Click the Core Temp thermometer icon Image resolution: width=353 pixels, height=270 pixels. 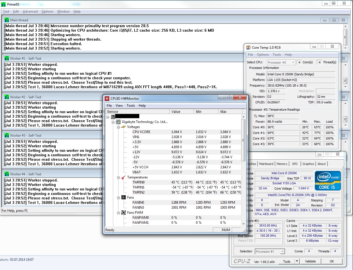[x=248, y=48]
